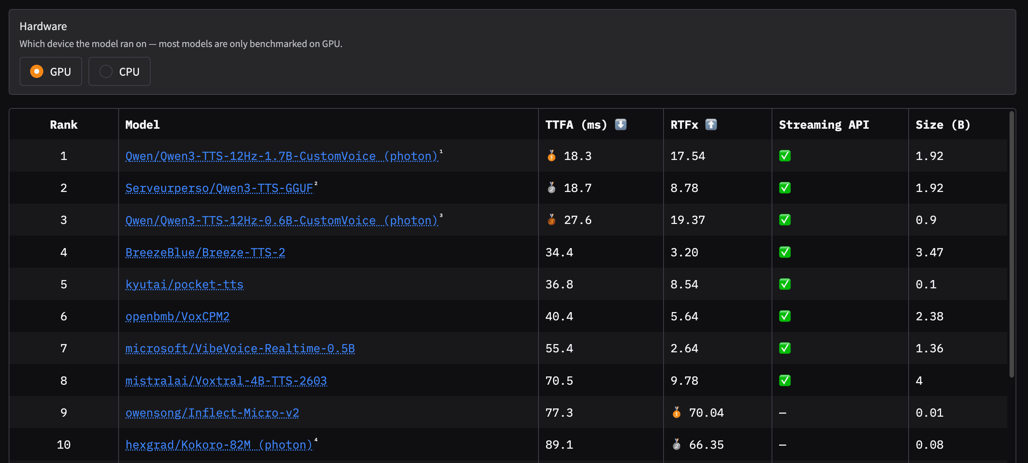Click the Size (B) column header
The width and height of the screenshot is (1028, 463).
click(x=943, y=125)
